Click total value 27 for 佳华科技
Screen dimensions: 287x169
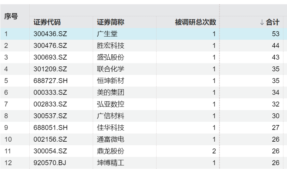(276, 128)
